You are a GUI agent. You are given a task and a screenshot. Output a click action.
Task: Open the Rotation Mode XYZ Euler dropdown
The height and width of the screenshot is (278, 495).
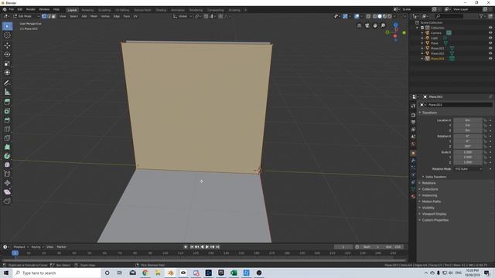[469, 169]
